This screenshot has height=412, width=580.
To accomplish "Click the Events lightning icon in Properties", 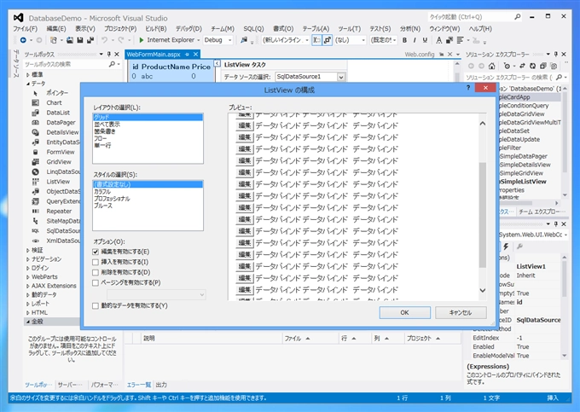I will (506, 247).
